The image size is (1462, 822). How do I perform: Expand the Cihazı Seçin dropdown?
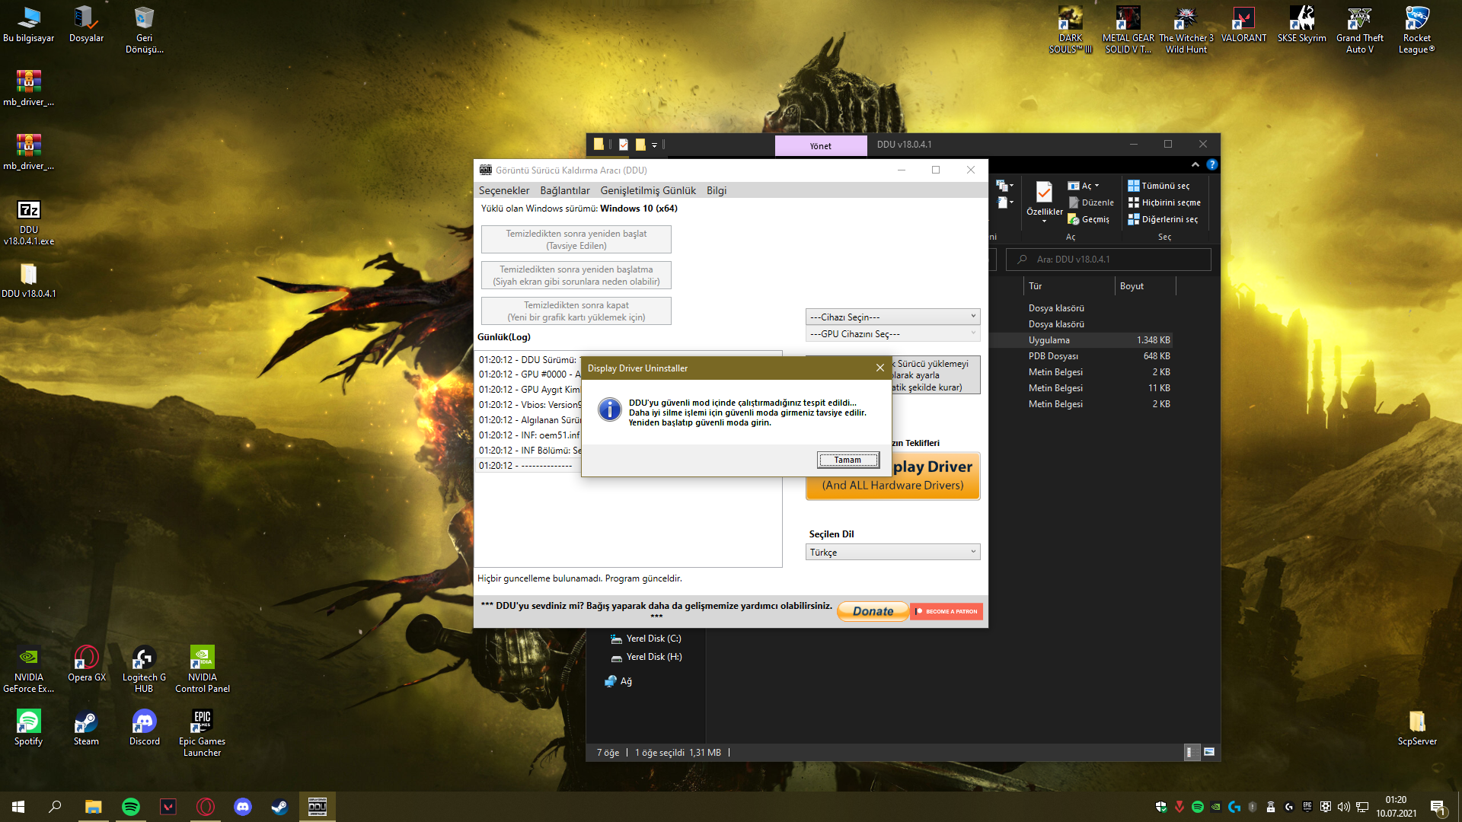[x=892, y=317]
